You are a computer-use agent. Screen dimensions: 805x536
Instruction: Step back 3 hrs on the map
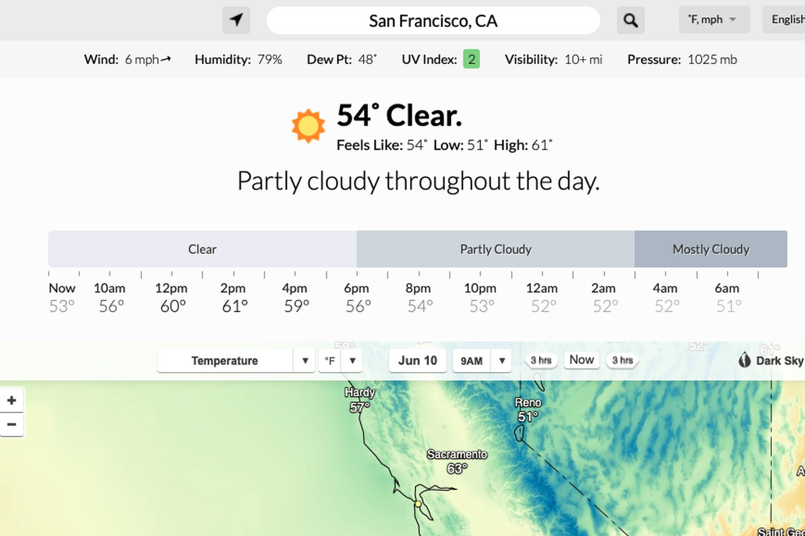tap(541, 360)
